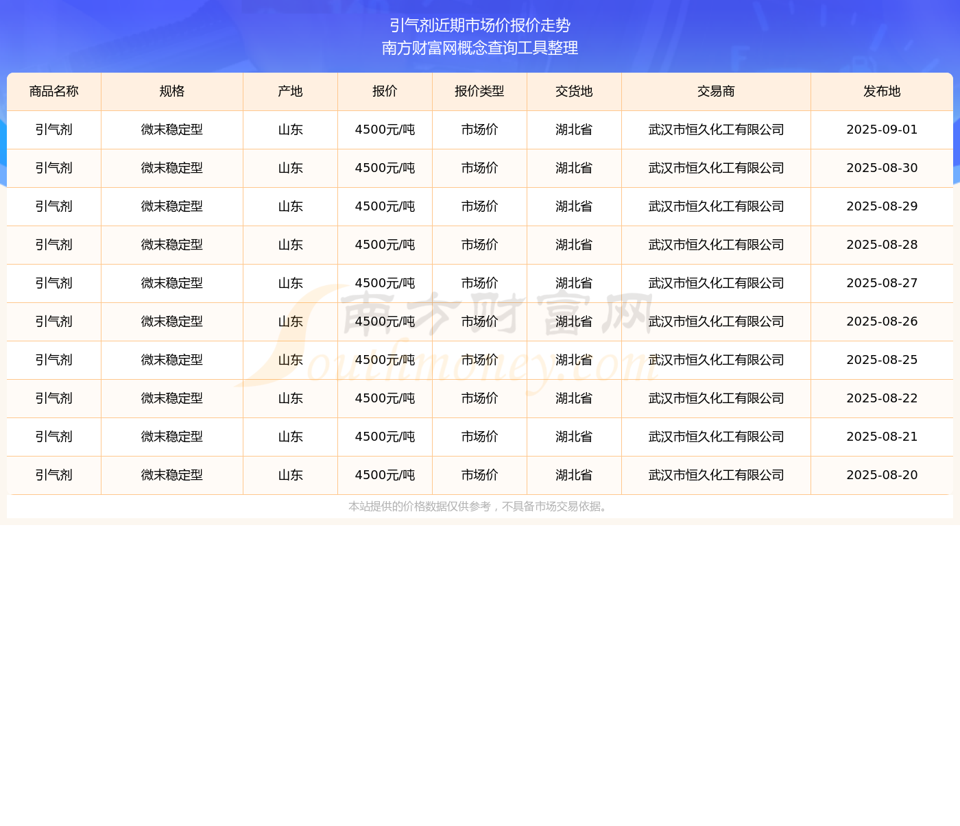Select the 交货地 column header
The width and height of the screenshot is (960, 826).
[x=575, y=91]
